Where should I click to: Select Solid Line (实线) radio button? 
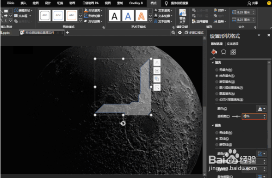(216, 139)
